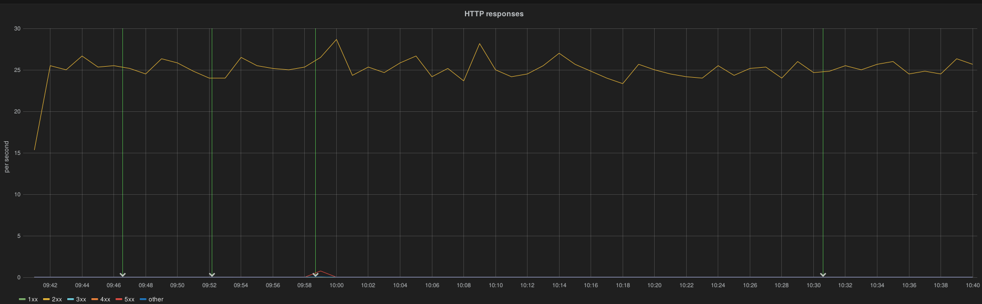Open color picker for blue 'other' swatch
Viewport: 982px width, 304px height.
(x=143, y=299)
